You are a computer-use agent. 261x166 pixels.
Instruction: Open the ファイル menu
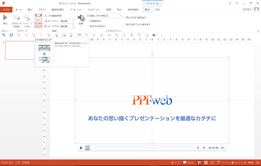pos(6,10)
